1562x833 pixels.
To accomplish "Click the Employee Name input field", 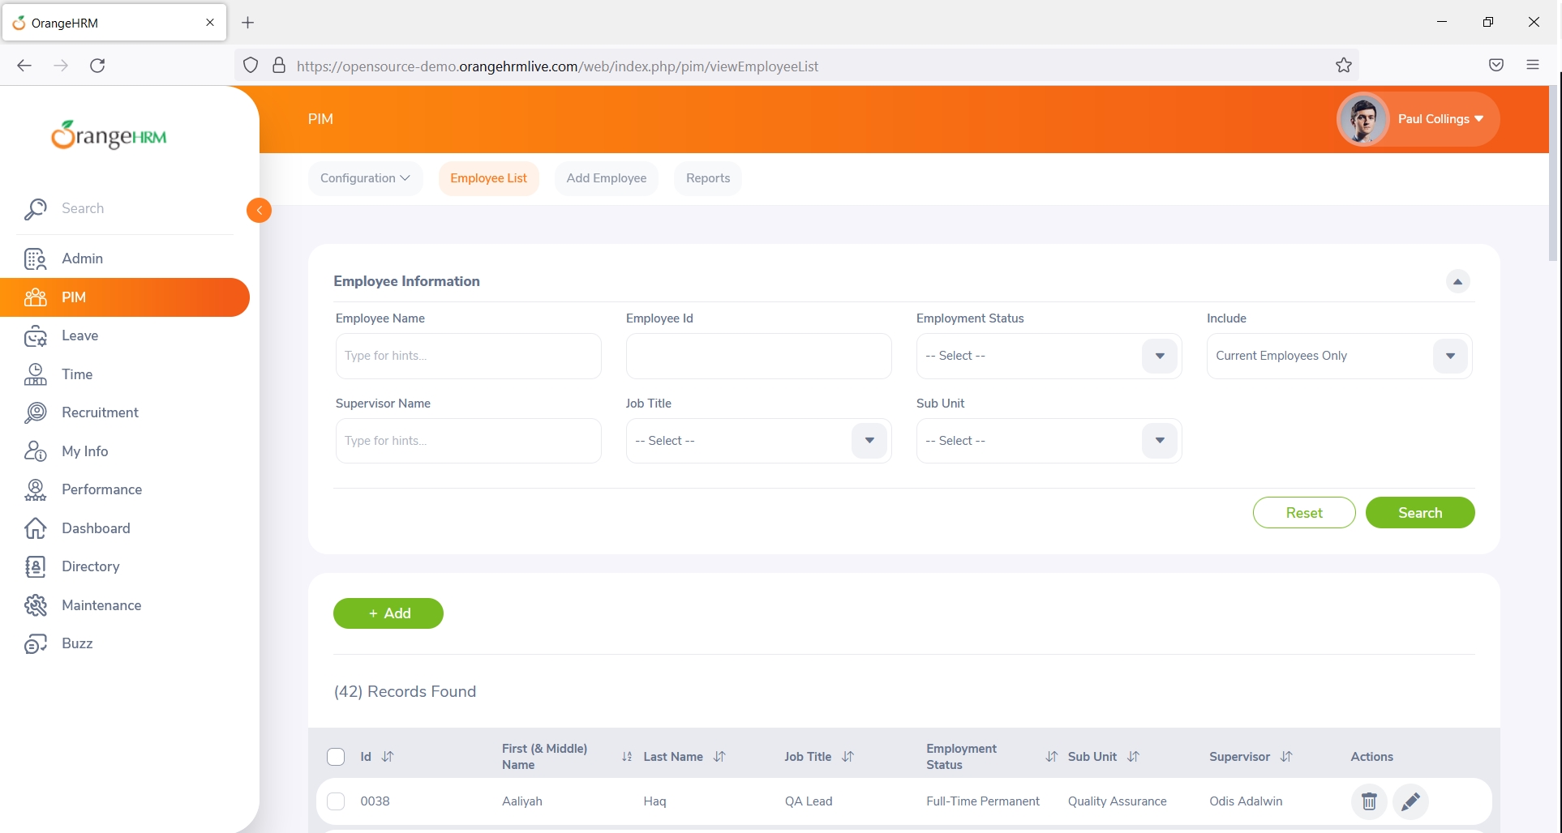I will pos(468,356).
